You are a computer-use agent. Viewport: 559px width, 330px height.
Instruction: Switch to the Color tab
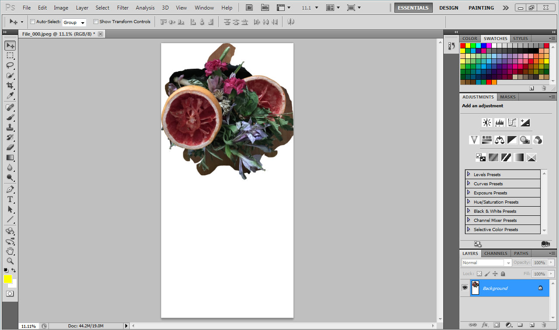pyautogui.click(x=470, y=38)
